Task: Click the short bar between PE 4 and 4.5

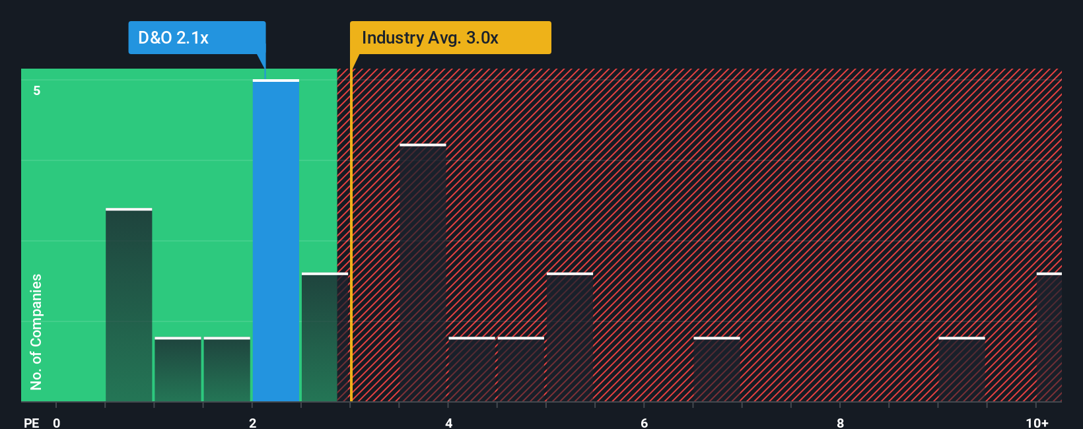Action: click(472, 370)
